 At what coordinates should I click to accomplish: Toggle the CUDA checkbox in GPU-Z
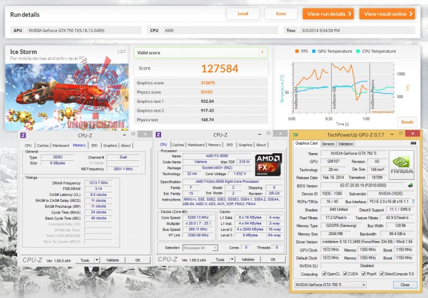345,274
